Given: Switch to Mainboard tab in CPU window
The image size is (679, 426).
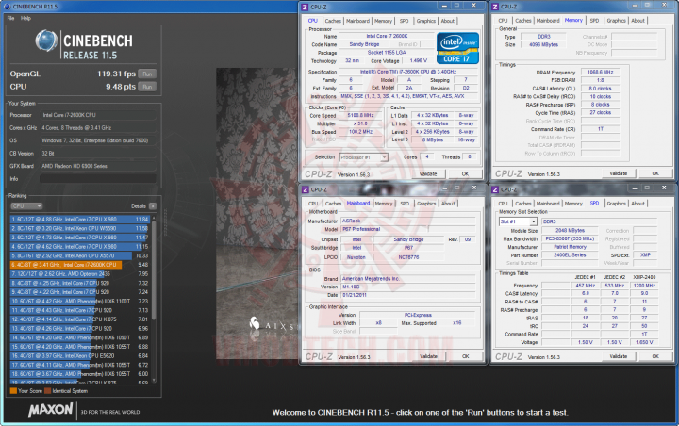Looking at the screenshot, I should (357, 21).
